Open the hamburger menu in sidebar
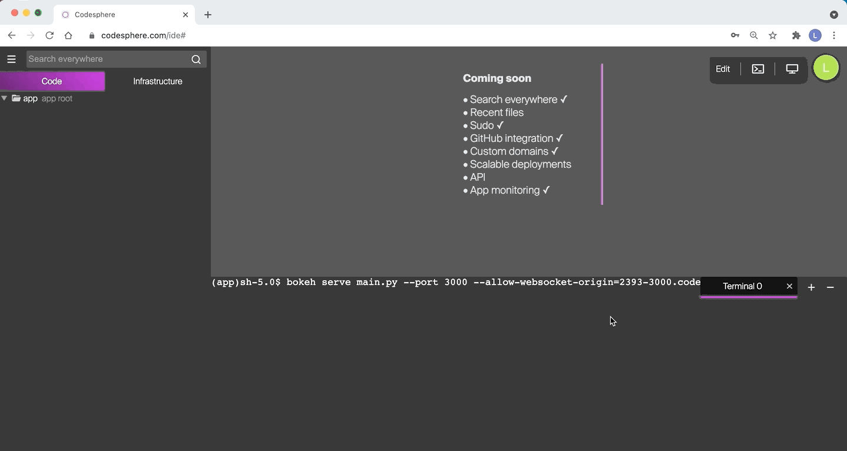 [x=11, y=59]
